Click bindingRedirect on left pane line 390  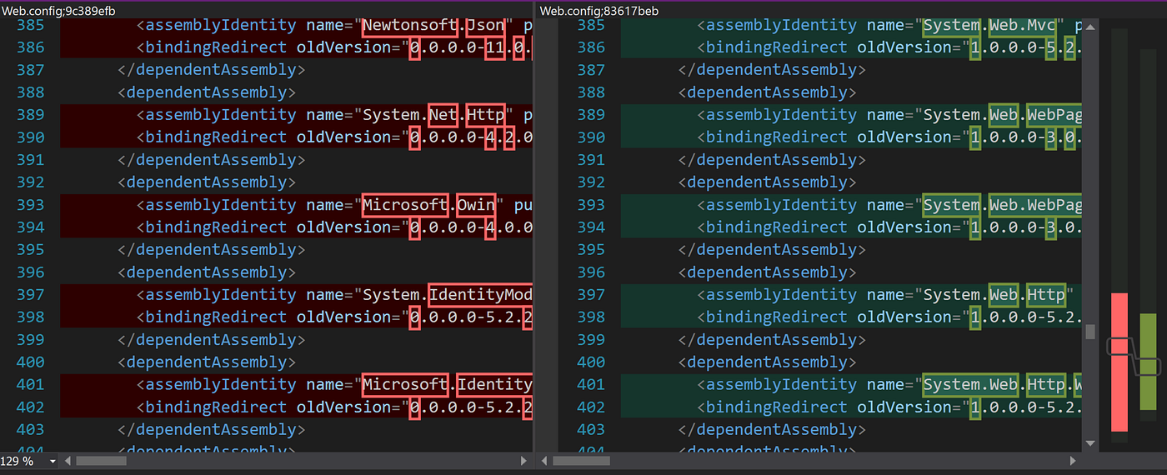coord(217,137)
